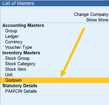109x105 pixels.
Task: Expand the list with Show More
Action: (x=97, y=20)
